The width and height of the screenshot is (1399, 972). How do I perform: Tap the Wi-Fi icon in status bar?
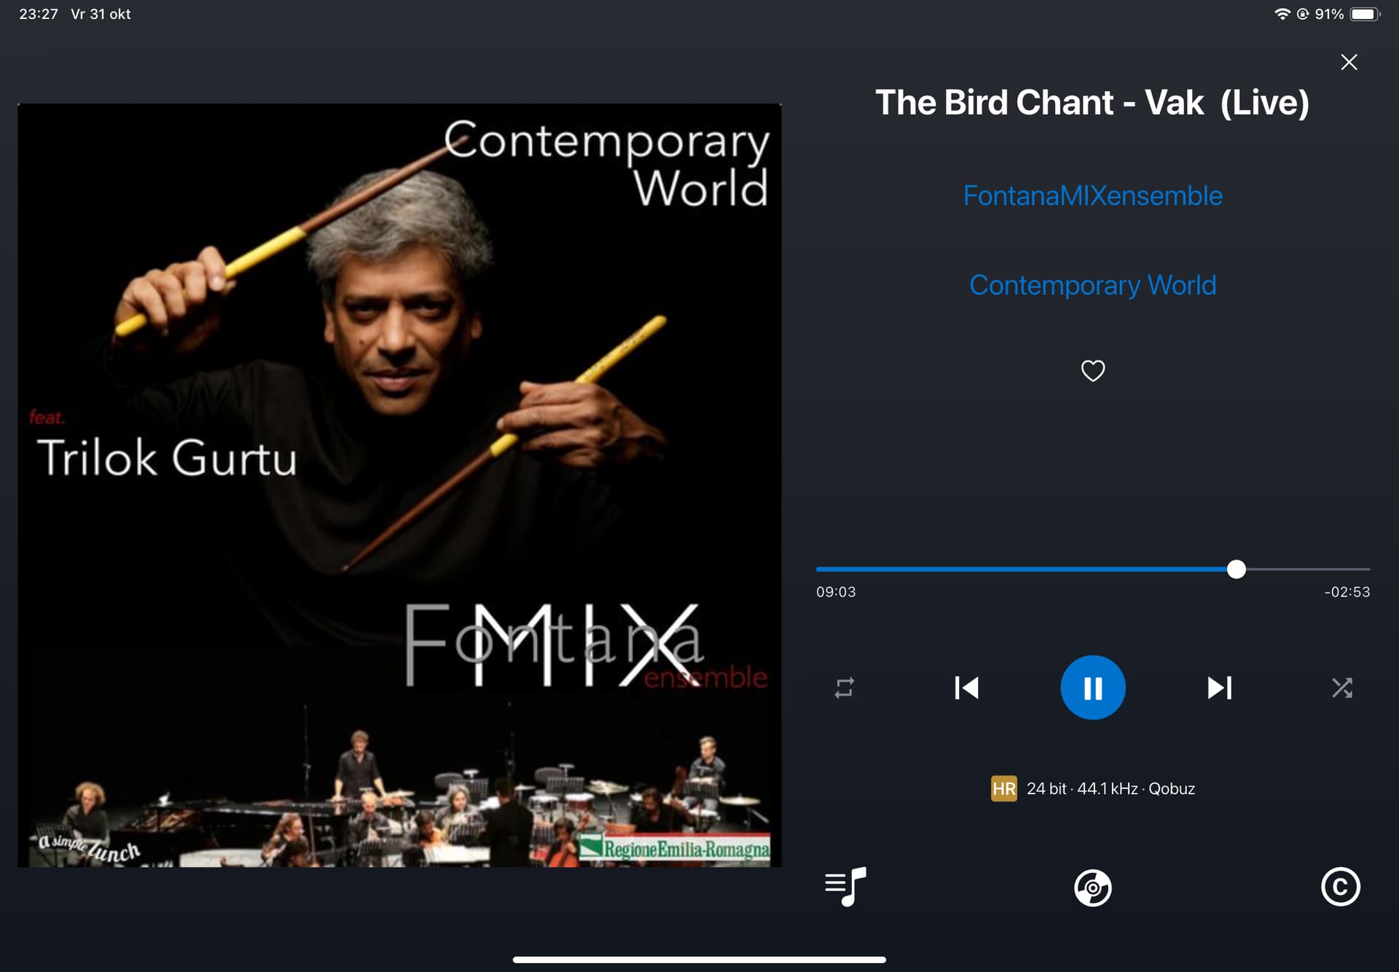tap(1282, 14)
